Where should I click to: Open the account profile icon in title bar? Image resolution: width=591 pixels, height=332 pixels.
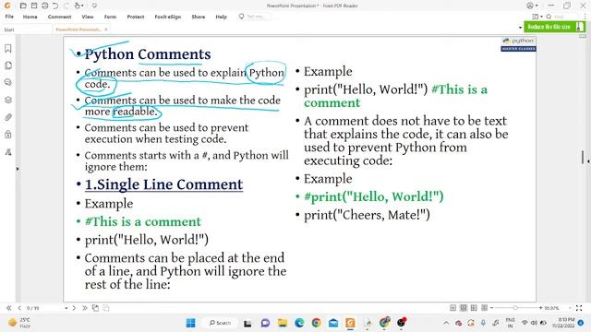click(x=530, y=6)
